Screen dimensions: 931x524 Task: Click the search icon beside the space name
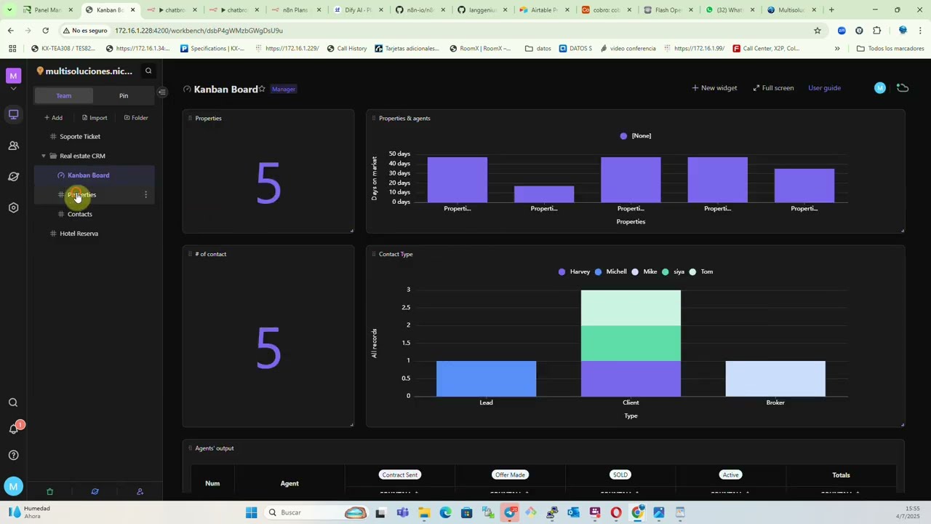148,71
